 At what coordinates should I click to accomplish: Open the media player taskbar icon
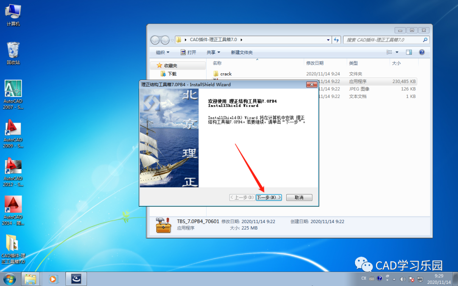coord(53,279)
